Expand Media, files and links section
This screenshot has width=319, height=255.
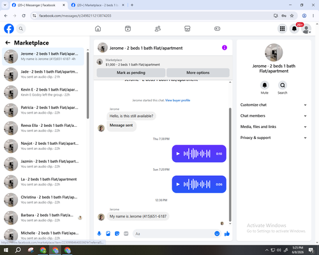pos(274,127)
